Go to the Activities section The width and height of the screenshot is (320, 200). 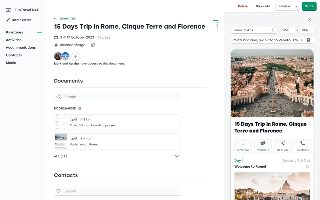14,40
